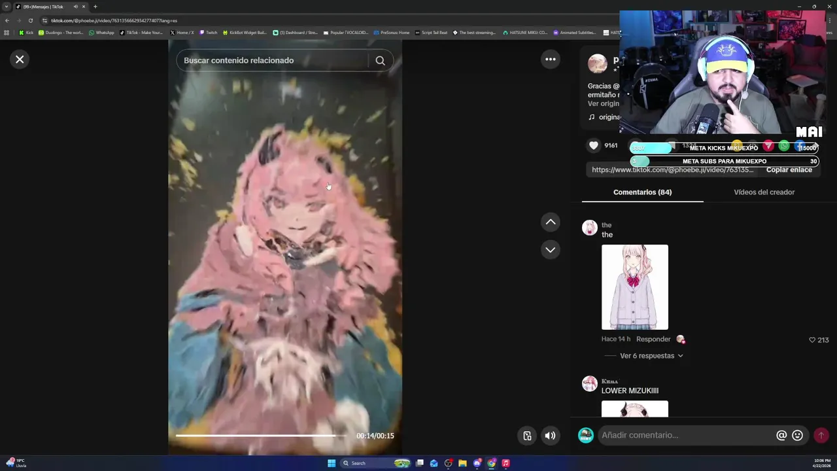
Task: Click the 'Añadir comentario...' input field
Action: (687, 435)
